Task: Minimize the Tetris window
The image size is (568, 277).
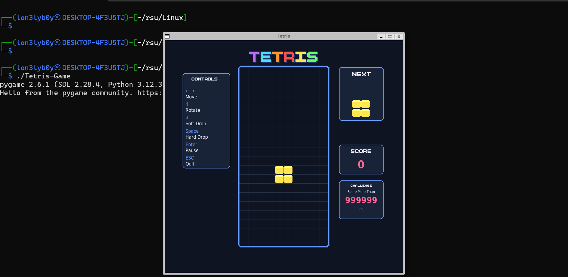Action: coord(381,36)
